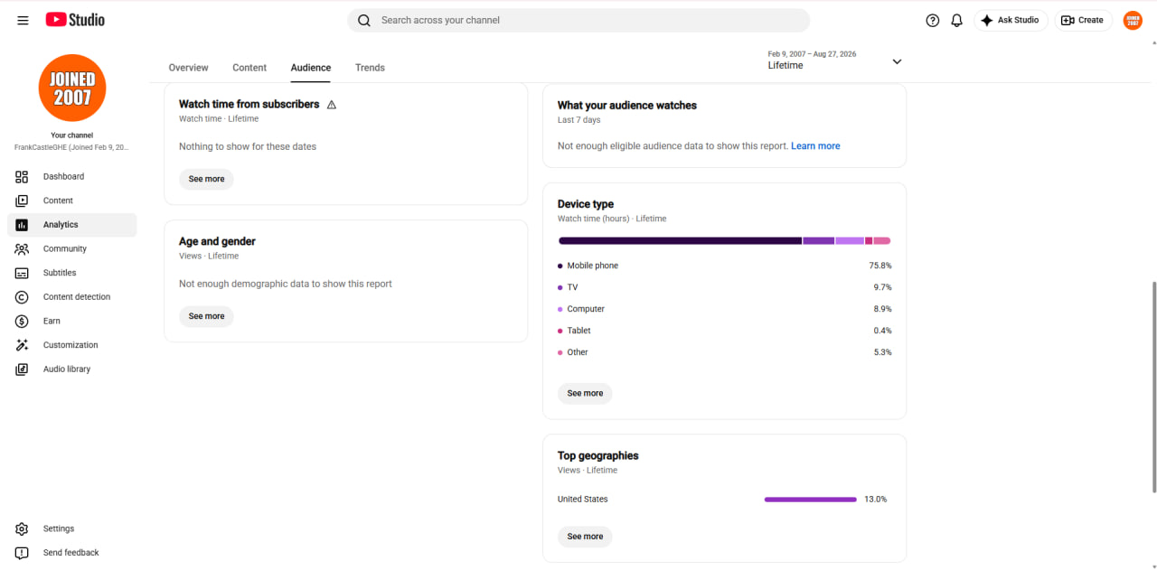Click the What your audience watches heading
Screen dimensions: 1157x570
tap(627, 106)
